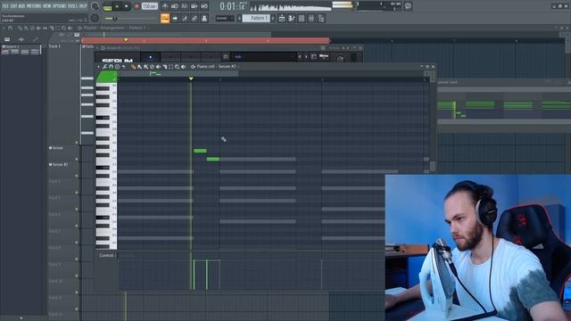Viewport: 571px width, 321px height.
Task: Toggle loop recording icon
Action: coord(204,6)
